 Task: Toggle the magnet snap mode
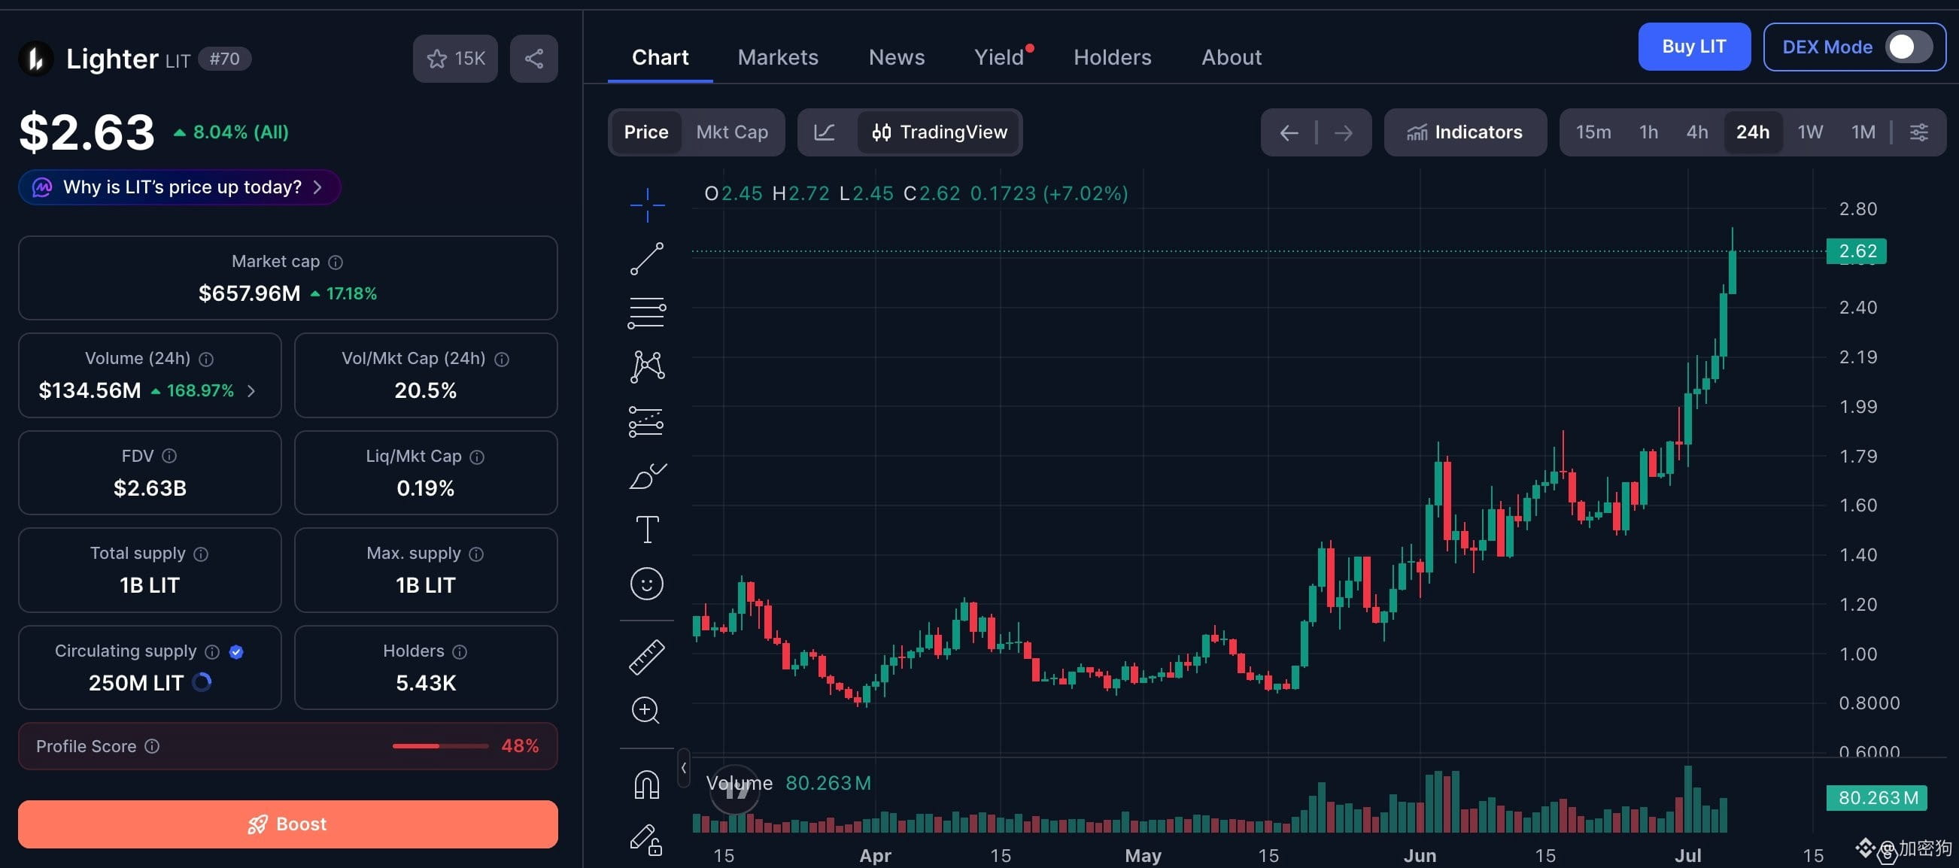point(647,785)
